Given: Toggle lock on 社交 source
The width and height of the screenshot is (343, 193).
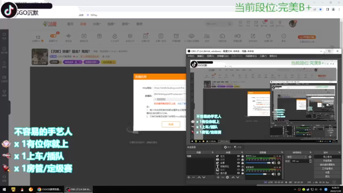Looking at the screenshot, I should point(242,156).
